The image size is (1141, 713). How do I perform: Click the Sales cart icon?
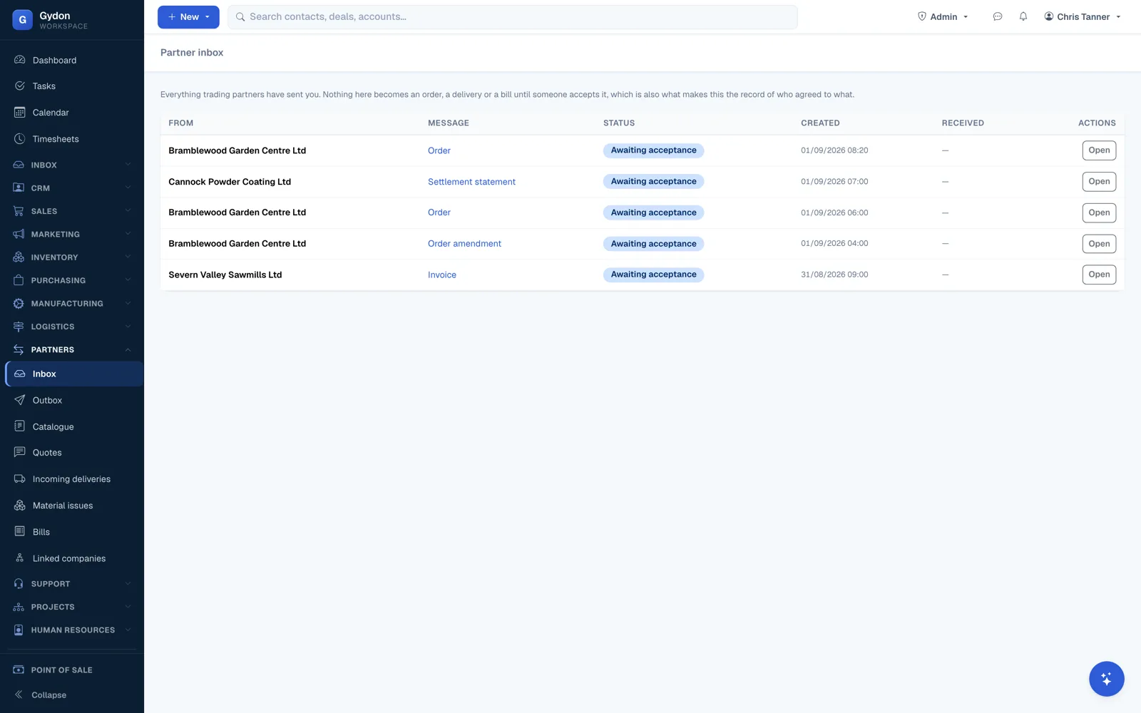tap(19, 211)
